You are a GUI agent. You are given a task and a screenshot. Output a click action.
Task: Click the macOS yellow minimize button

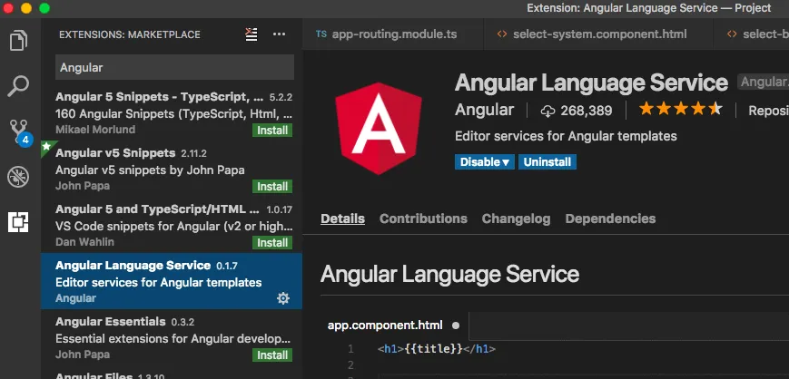point(26,8)
